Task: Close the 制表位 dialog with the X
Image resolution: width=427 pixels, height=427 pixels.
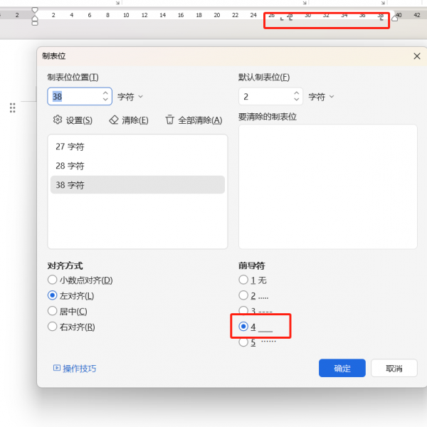Action: (417, 56)
